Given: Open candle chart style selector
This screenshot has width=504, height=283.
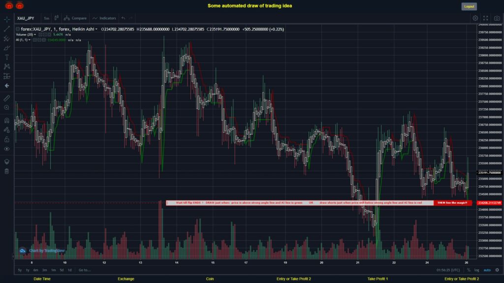Looking at the screenshot, I should click(x=56, y=18).
